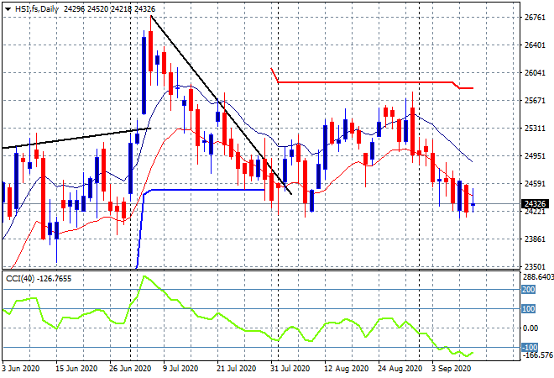
Task: Click the 25671 price axis label
Action: point(535,101)
